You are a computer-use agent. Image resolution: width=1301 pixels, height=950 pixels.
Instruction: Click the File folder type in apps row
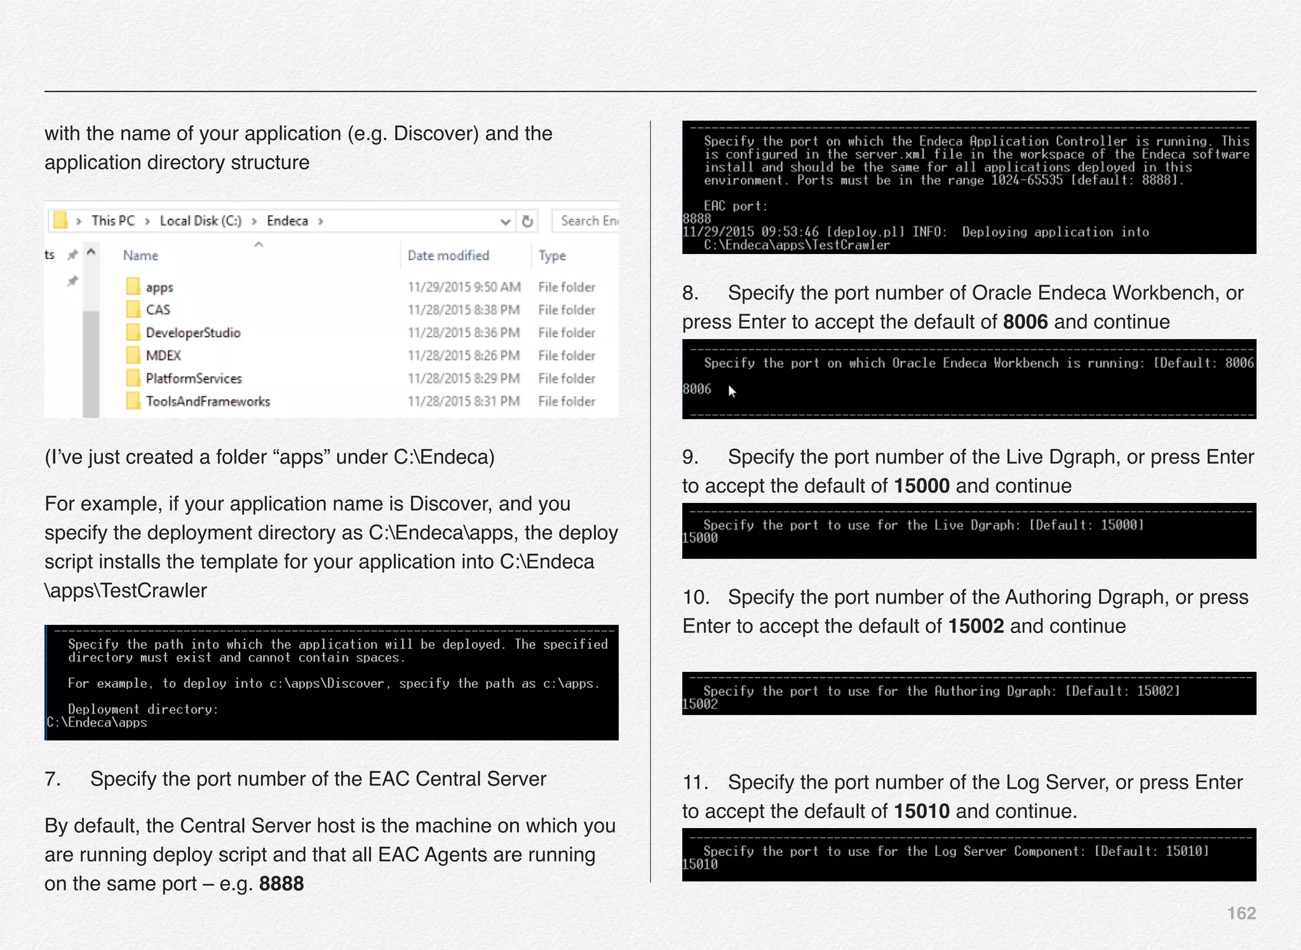567,287
